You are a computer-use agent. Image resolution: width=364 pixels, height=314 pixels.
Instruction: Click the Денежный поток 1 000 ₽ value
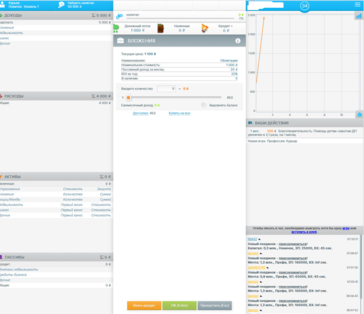click(138, 30)
